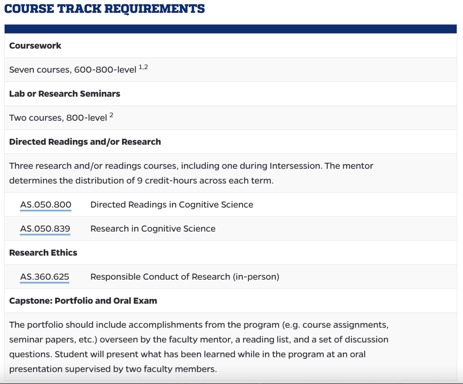The height and width of the screenshot is (384, 463).
Task: Click footnote 2 after "Two courses, 800-level"
Action: click(111, 115)
